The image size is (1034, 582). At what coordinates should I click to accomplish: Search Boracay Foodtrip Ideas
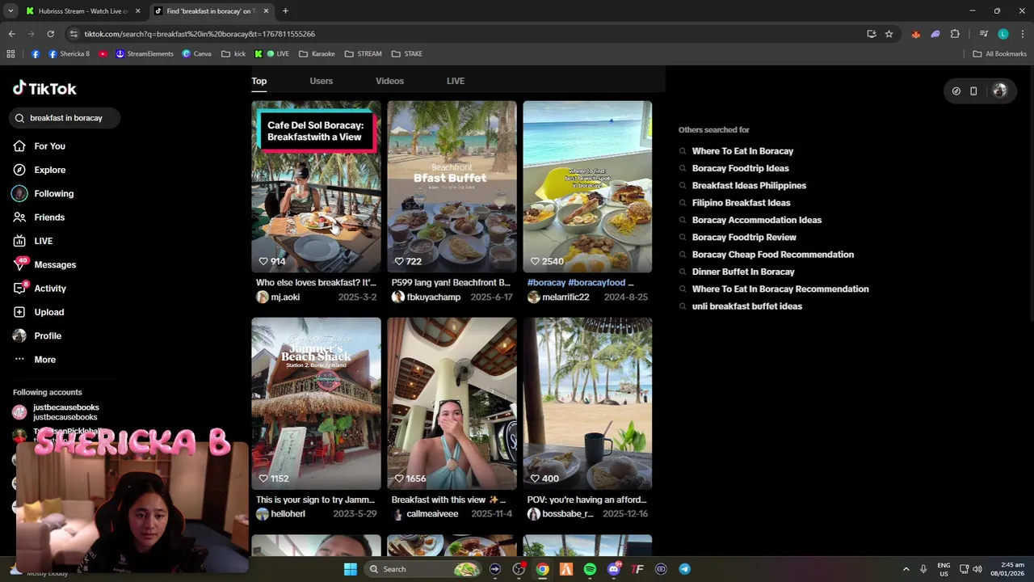pyautogui.click(x=740, y=168)
